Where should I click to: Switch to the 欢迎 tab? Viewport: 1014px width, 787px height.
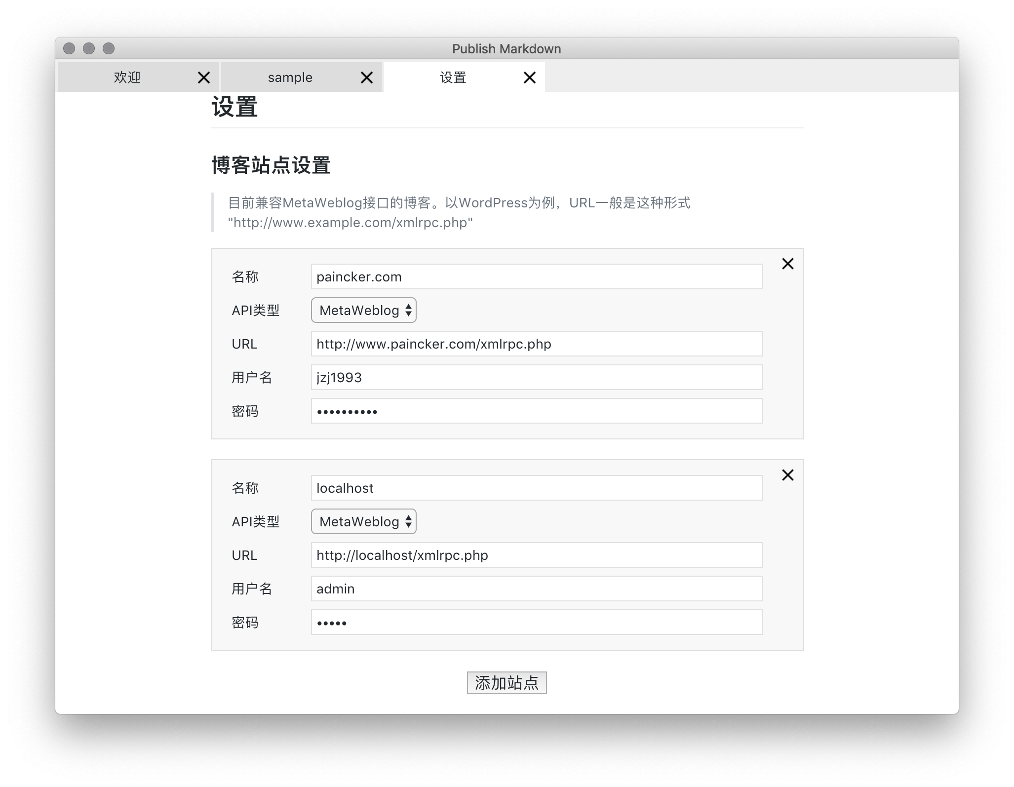click(127, 78)
